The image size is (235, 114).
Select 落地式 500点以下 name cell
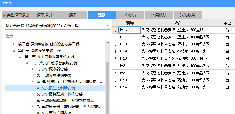point(179,59)
